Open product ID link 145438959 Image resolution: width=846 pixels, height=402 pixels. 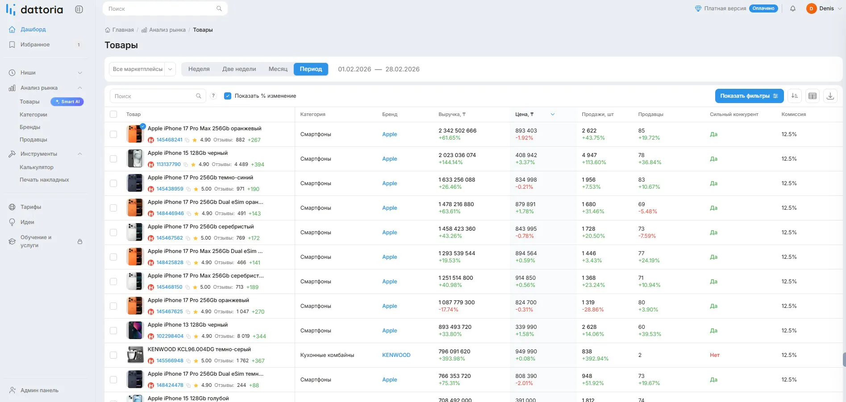point(170,189)
